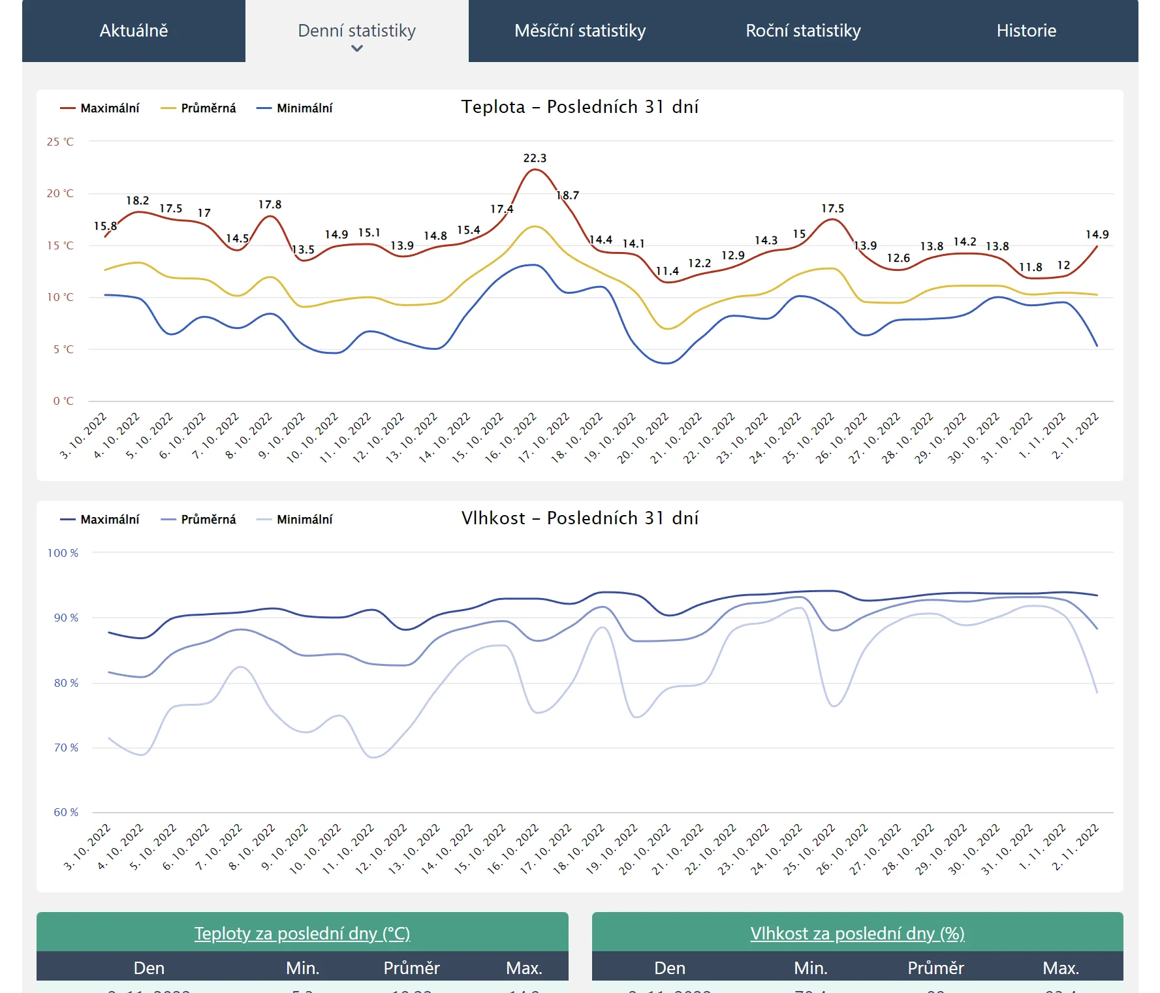Click the 14.9 data label on 2. 11. 2022
Viewport: 1160px width, 993px height.
click(1097, 234)
